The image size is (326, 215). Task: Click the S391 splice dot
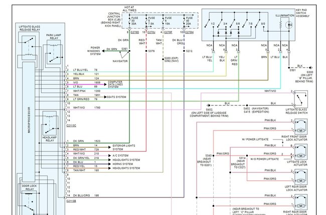point(129,51)
